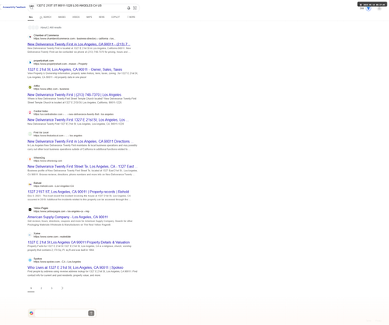Open Chamber of Commerce New Deliverance result
The width and height of the screenshot is (389, 325).
79,44
